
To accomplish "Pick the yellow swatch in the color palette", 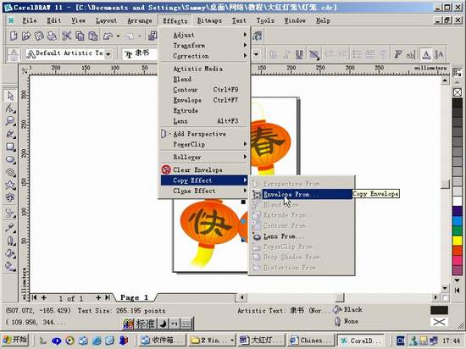I will click(x=457, y=241).
